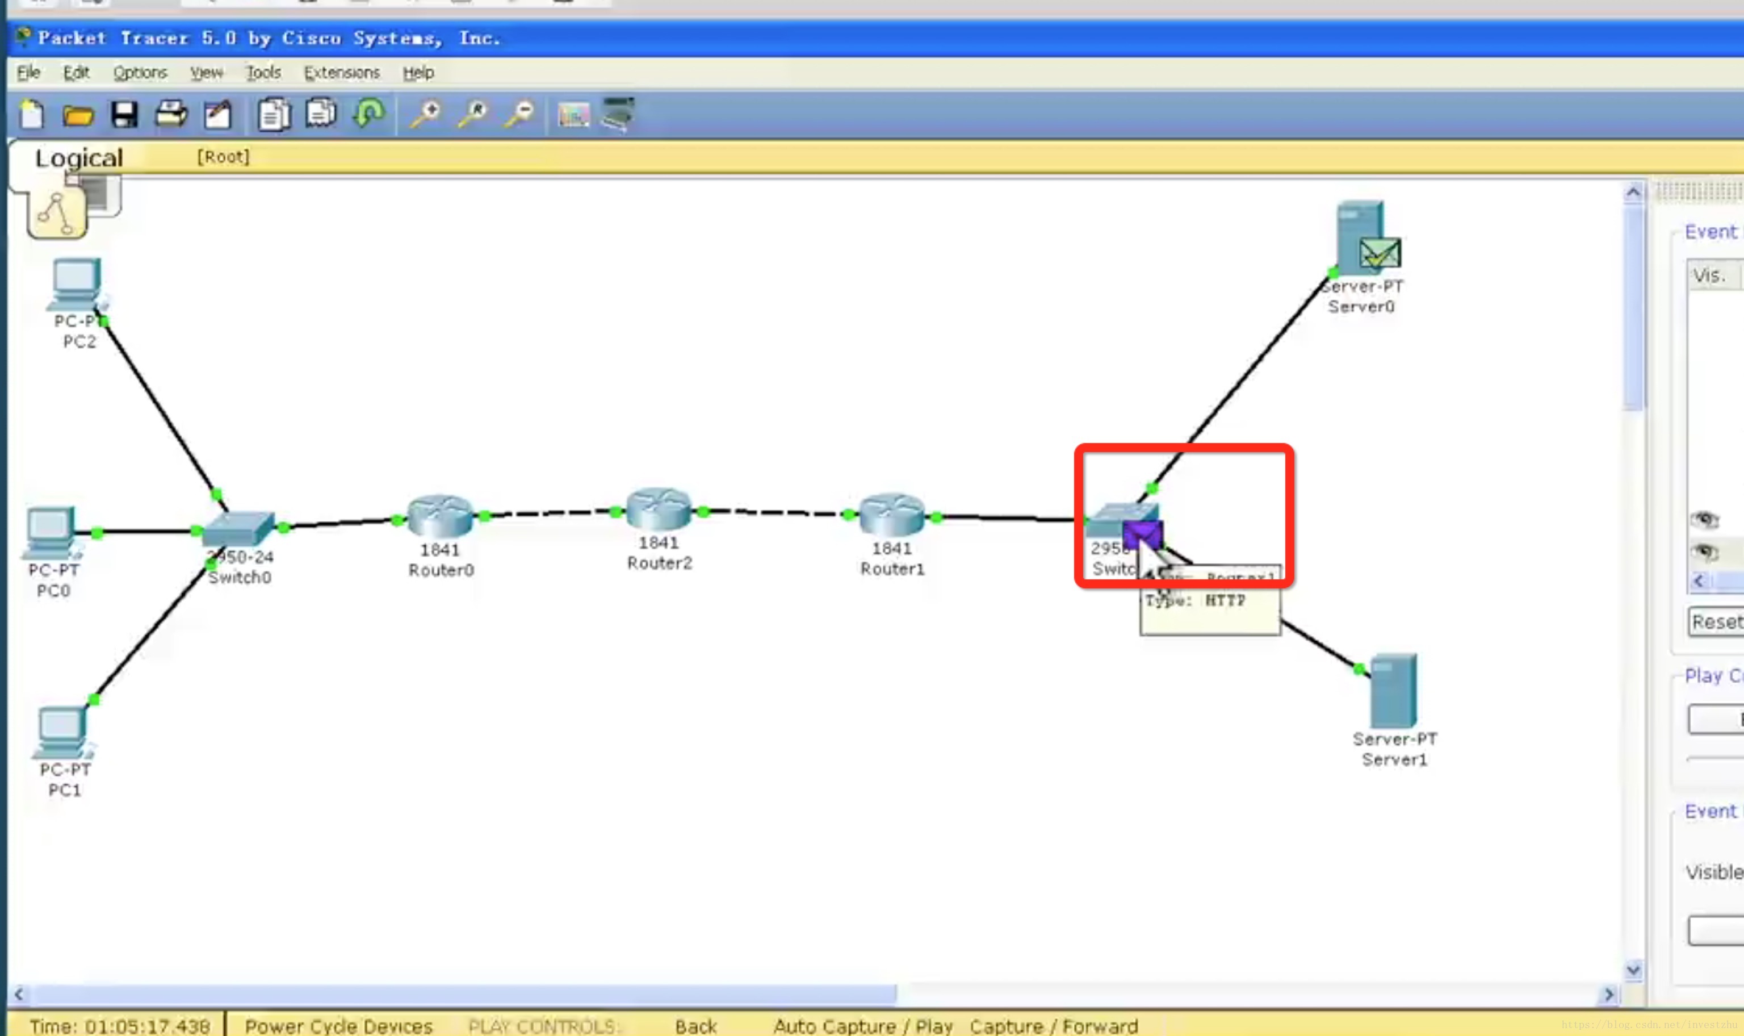Open the Activity Wizard icon

click(217, 115)
